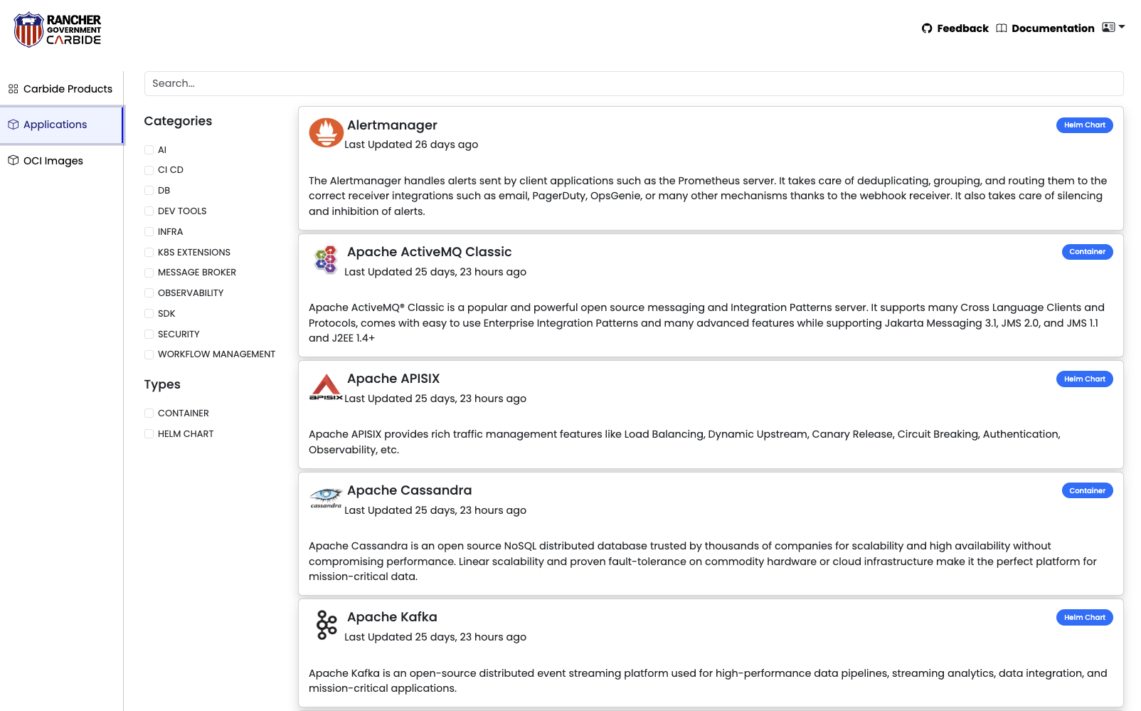Click the Carbide Products grid icon
The width and height of the screenshot is (1141, 711).
(14, 89)
